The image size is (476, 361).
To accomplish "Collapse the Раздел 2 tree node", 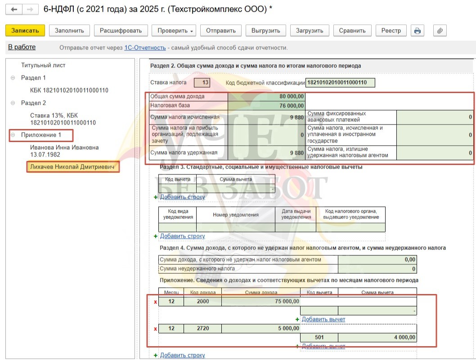I will (x=13, y=103).
